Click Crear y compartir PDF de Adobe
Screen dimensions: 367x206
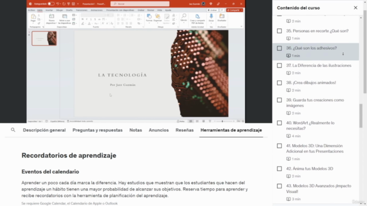tap(197, 19)
